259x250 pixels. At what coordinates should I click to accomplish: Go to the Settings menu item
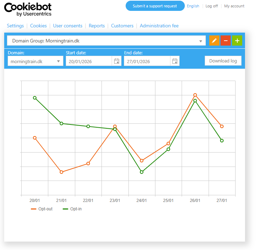(15, 26)
